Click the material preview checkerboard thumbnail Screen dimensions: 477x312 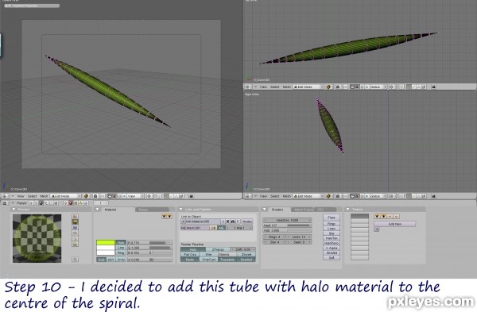point(37,238)
